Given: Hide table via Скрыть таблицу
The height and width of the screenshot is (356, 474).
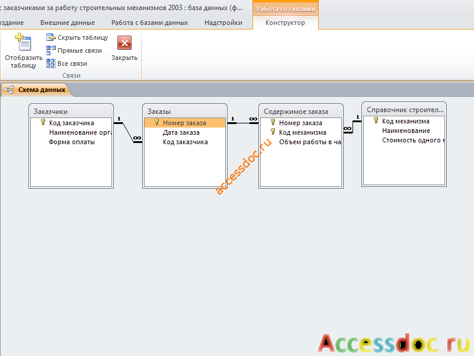Looking at the screenshot, I should (77, 37).
